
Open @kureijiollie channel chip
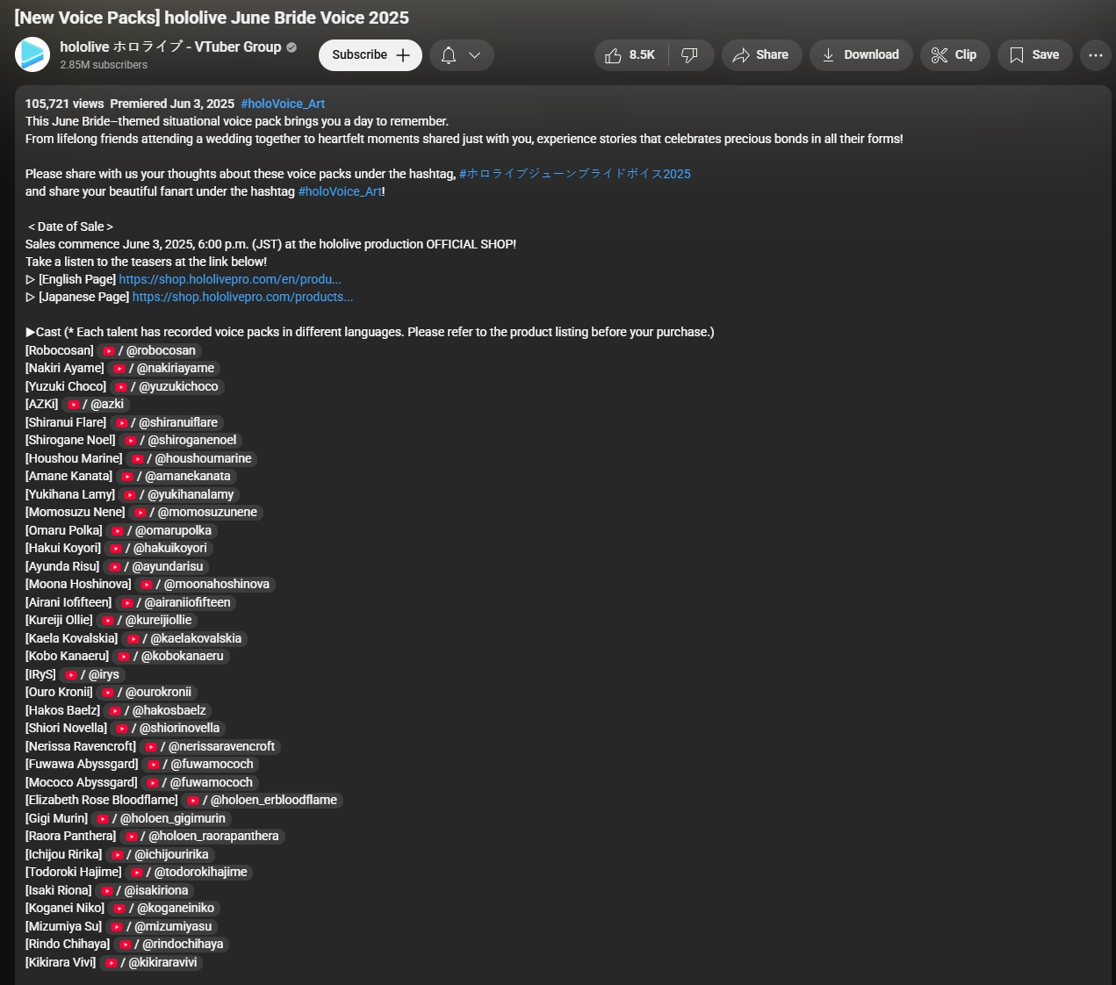147,620
